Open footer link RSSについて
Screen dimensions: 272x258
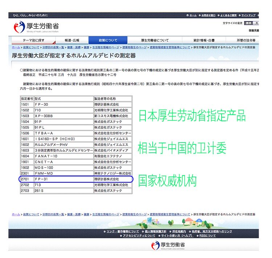(x=207, y=236)
